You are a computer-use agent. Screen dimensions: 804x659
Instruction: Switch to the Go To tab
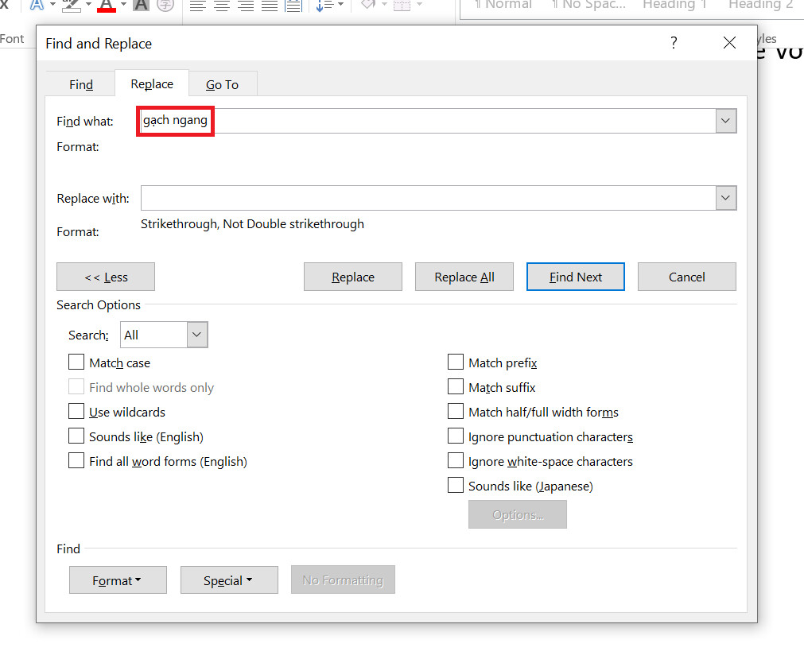[x=222, y=84]
